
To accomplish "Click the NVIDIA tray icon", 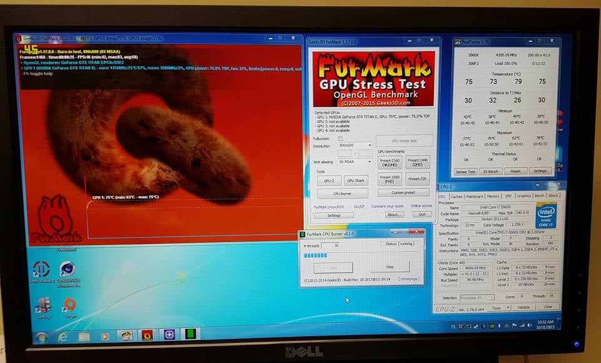I will [491, 326].
